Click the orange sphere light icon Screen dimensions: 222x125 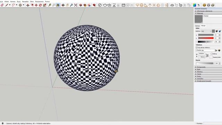[142, 5]
